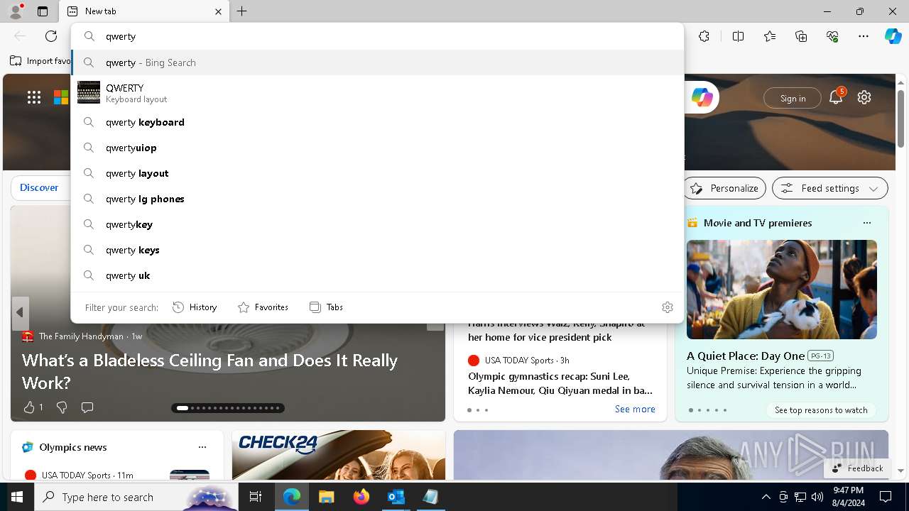Viewport: 909px width, 511px height.
Task: Open Task View on taskbar
Action: pyautogui.click(x=256, y=497)
